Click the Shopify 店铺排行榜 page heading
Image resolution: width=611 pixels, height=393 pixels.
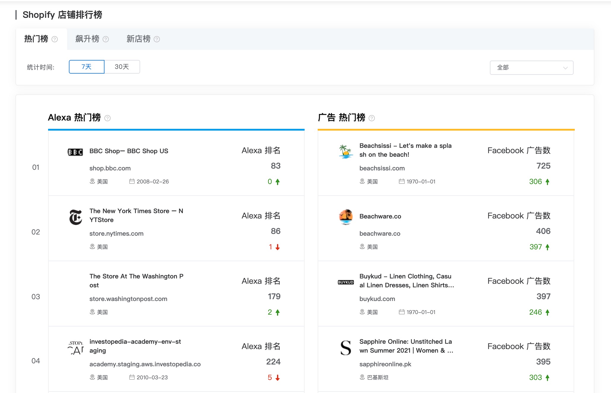point(62,15)
